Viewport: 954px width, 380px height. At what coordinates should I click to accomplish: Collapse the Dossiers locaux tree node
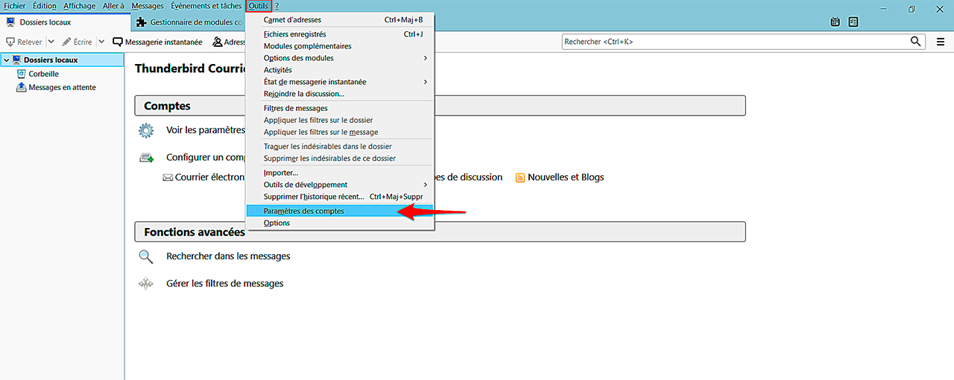[x=7, y=60]
